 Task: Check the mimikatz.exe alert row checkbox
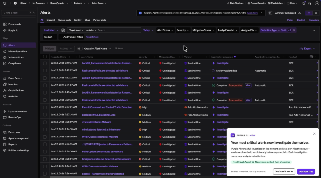[x=45, y=130]
